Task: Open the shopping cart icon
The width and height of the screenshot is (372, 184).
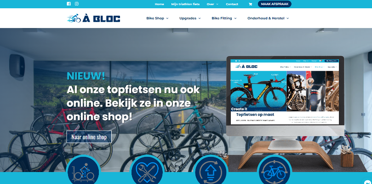Action: 250,4
